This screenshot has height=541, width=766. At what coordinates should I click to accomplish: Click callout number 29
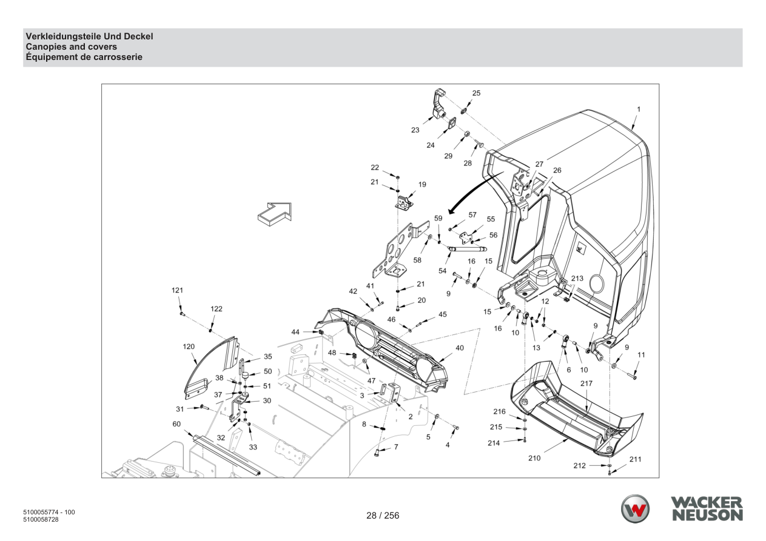pos(448,156)
